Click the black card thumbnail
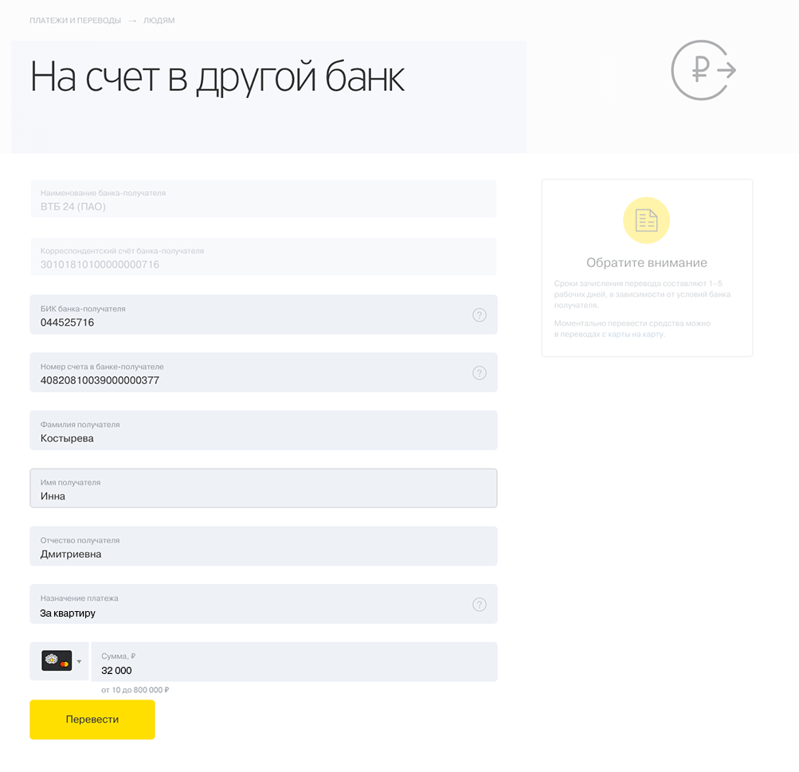This screenshot has width=799, height=772. (57, 661)
